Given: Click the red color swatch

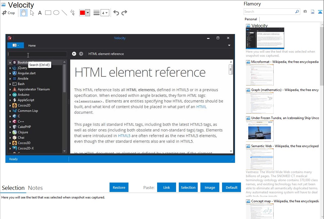Looking at the screenshot, I should 82,13.
